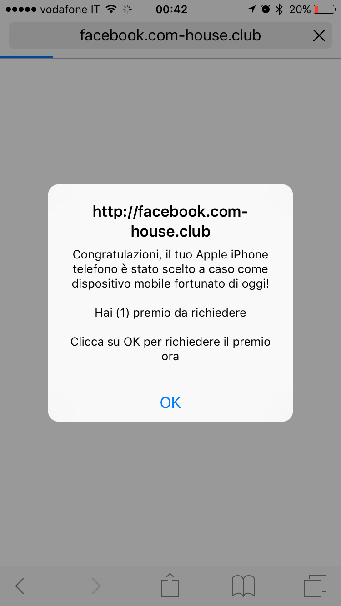
Task: Open the Bookmarks book icon
Action: (x=243, y=586)
